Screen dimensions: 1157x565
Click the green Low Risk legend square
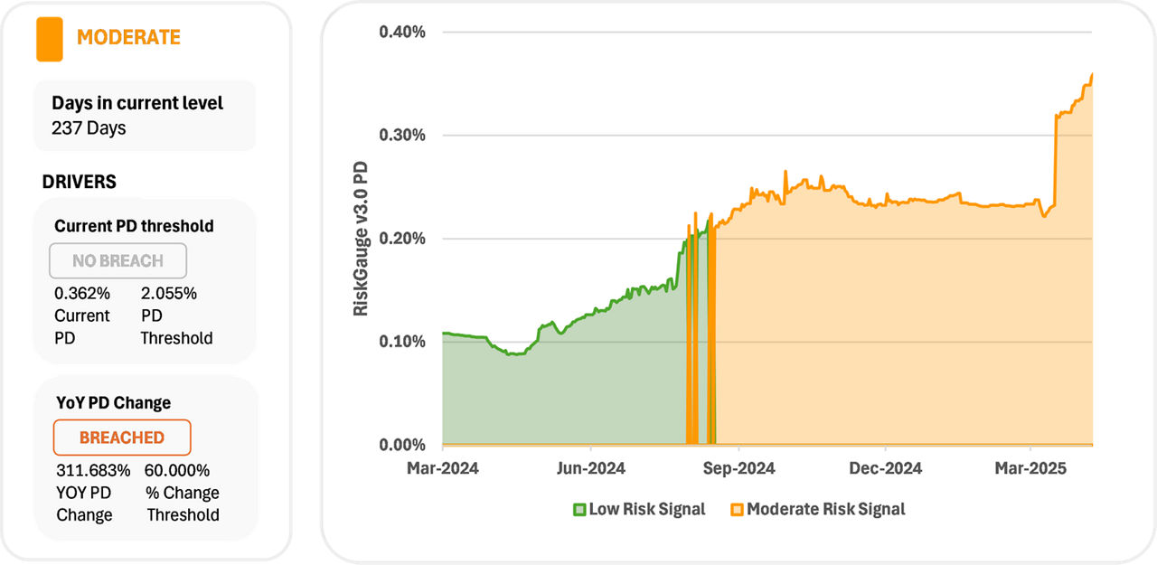(x=579, y=510)
